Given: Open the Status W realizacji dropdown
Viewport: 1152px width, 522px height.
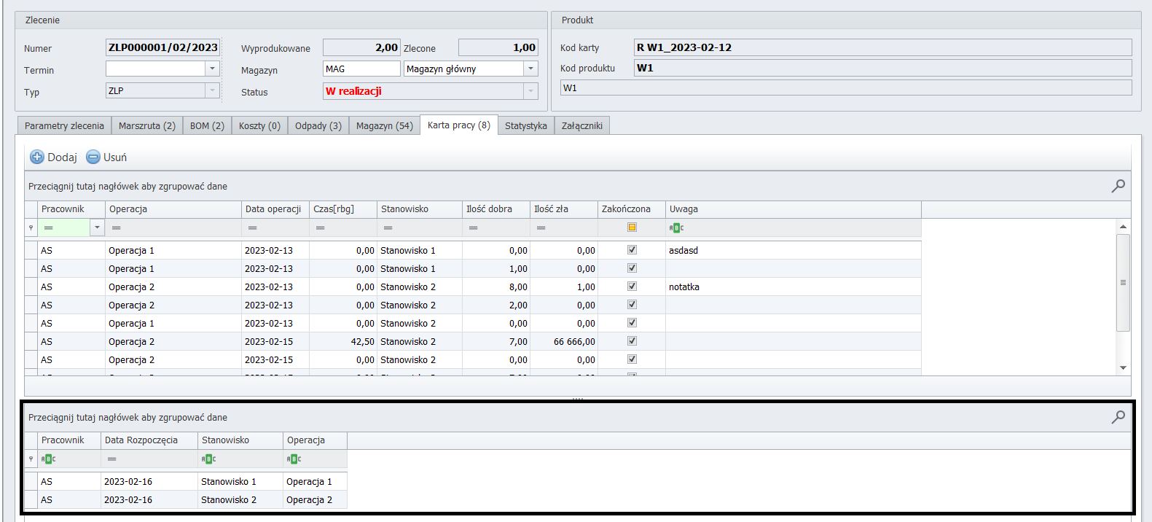Looking at the screenshot, I should click(530, 91).
